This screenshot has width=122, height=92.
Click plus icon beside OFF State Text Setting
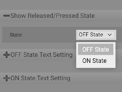(7, 55)
